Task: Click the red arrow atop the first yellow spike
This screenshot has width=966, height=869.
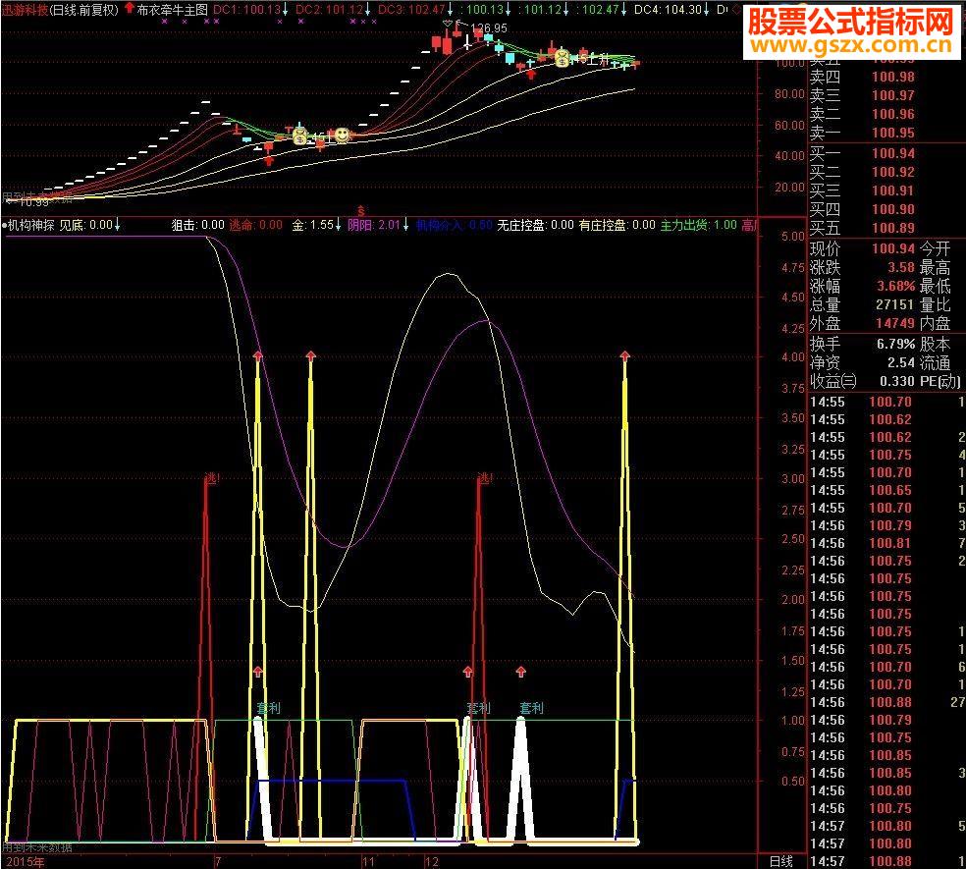Action: tap(257, 355)
